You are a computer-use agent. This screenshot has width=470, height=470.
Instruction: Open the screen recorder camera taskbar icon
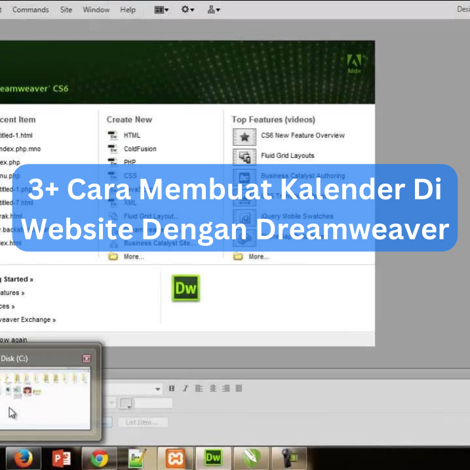point(289,458)
